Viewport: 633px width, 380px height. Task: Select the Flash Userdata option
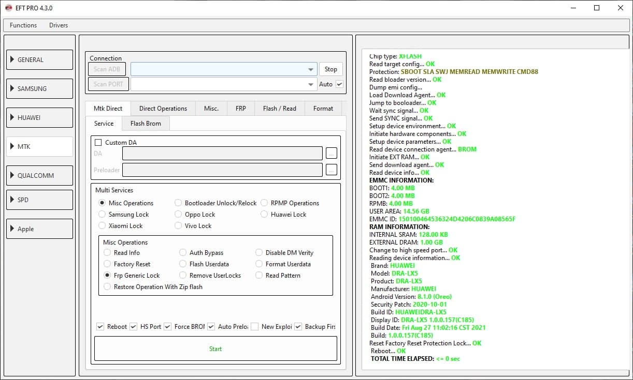(x=183, y=264)
